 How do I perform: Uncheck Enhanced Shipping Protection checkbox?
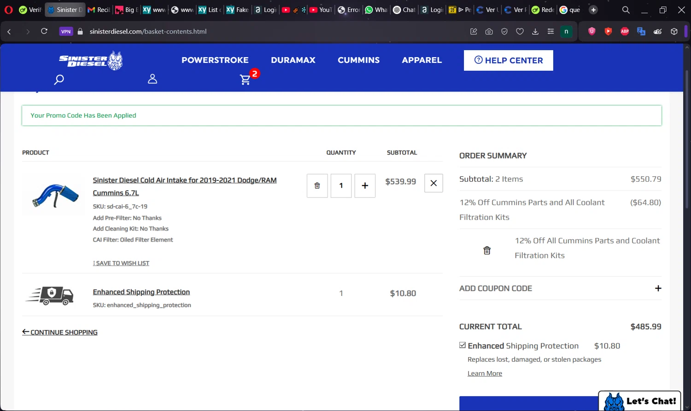point(463,345)
